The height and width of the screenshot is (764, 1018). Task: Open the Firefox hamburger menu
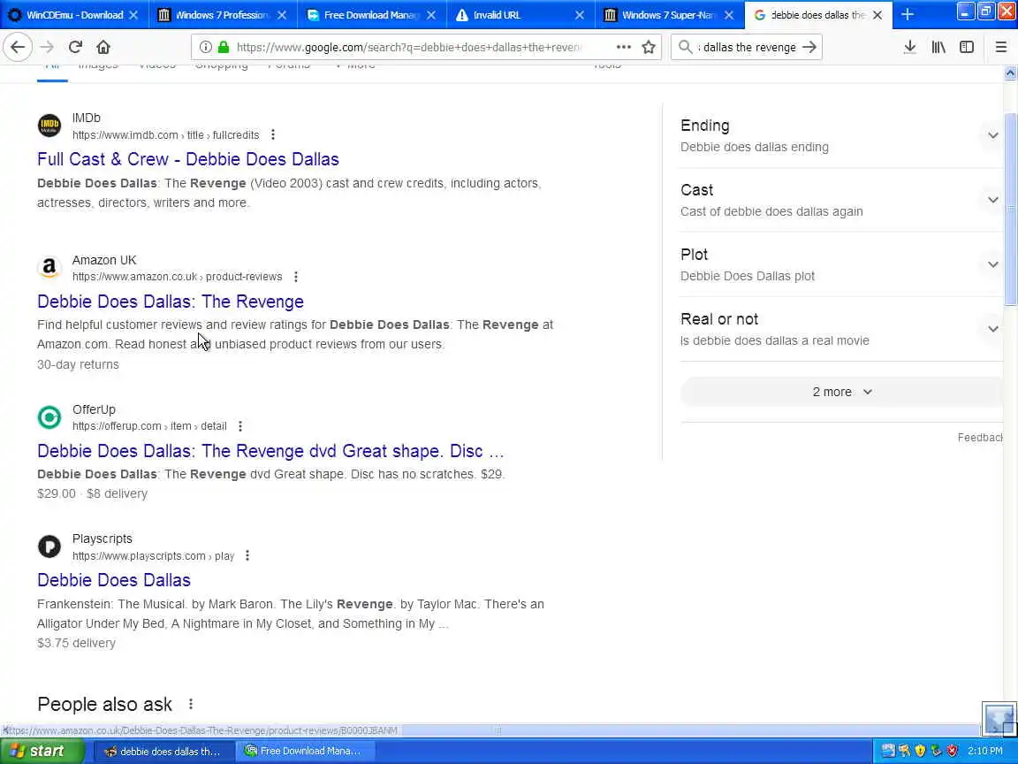coord(1000,47)
